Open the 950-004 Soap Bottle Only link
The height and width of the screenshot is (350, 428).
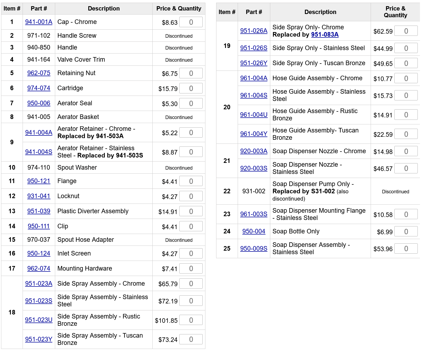[254, 231]
